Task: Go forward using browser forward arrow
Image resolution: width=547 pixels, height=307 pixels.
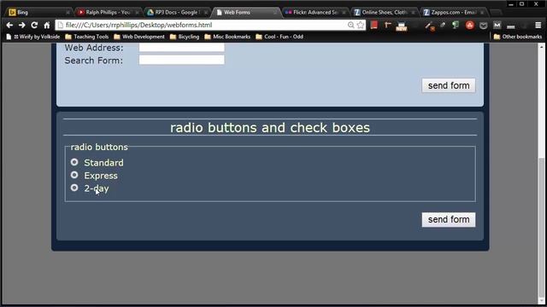Action: [x=21, y=25]
